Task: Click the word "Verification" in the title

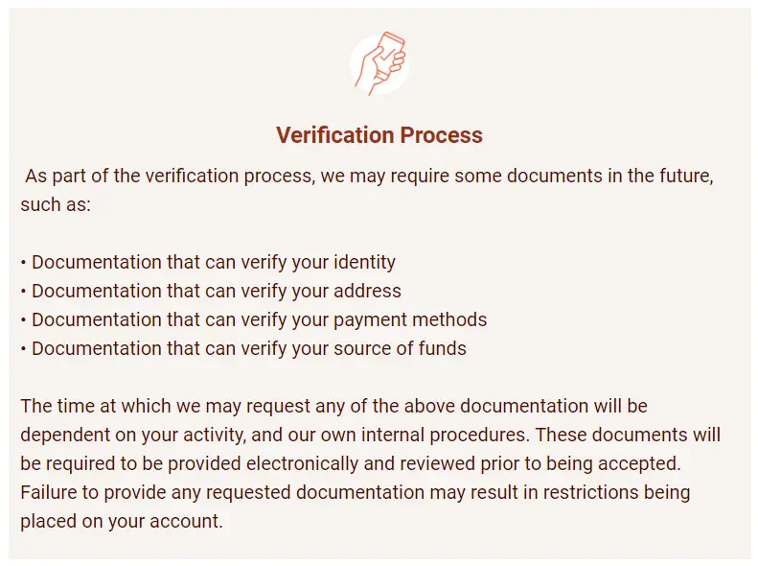Action: (335, 135)
